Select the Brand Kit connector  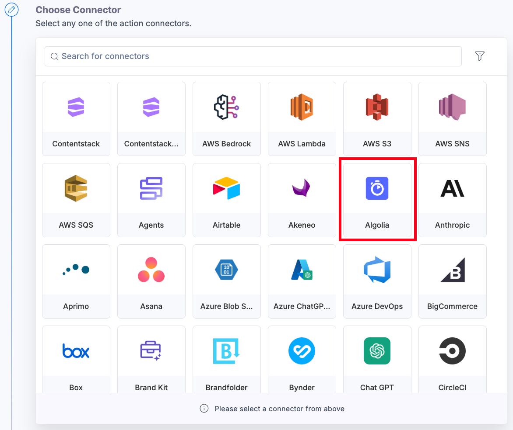coord(151,359)
